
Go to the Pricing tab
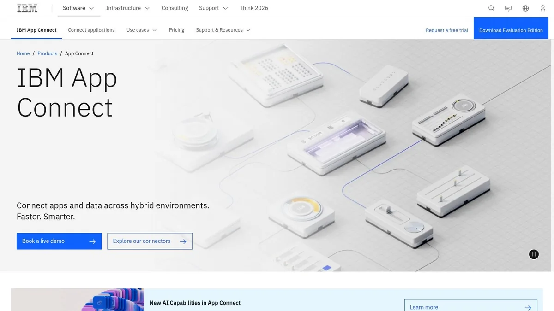pyautogui.click(x=176, y=30)
